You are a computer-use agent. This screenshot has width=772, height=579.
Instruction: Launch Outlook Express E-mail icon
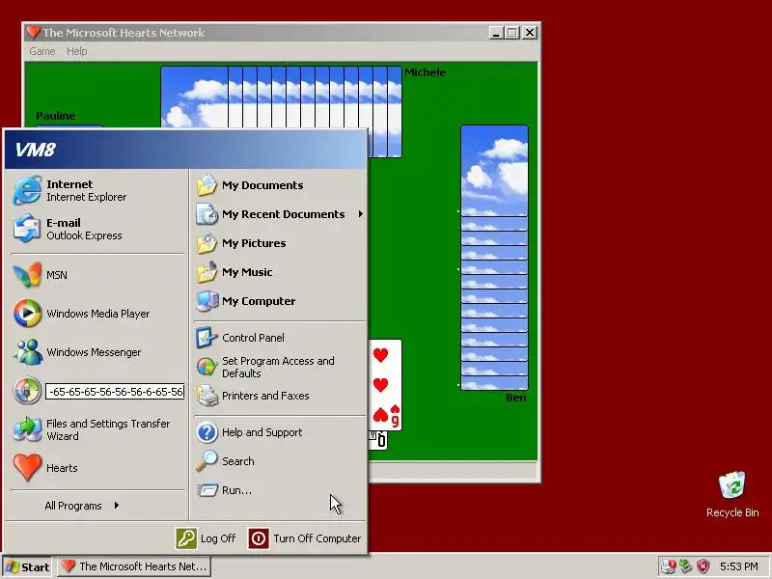(27, 229)
